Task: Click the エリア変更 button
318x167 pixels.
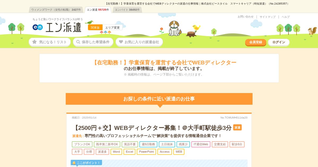Action: click(112, 28)
